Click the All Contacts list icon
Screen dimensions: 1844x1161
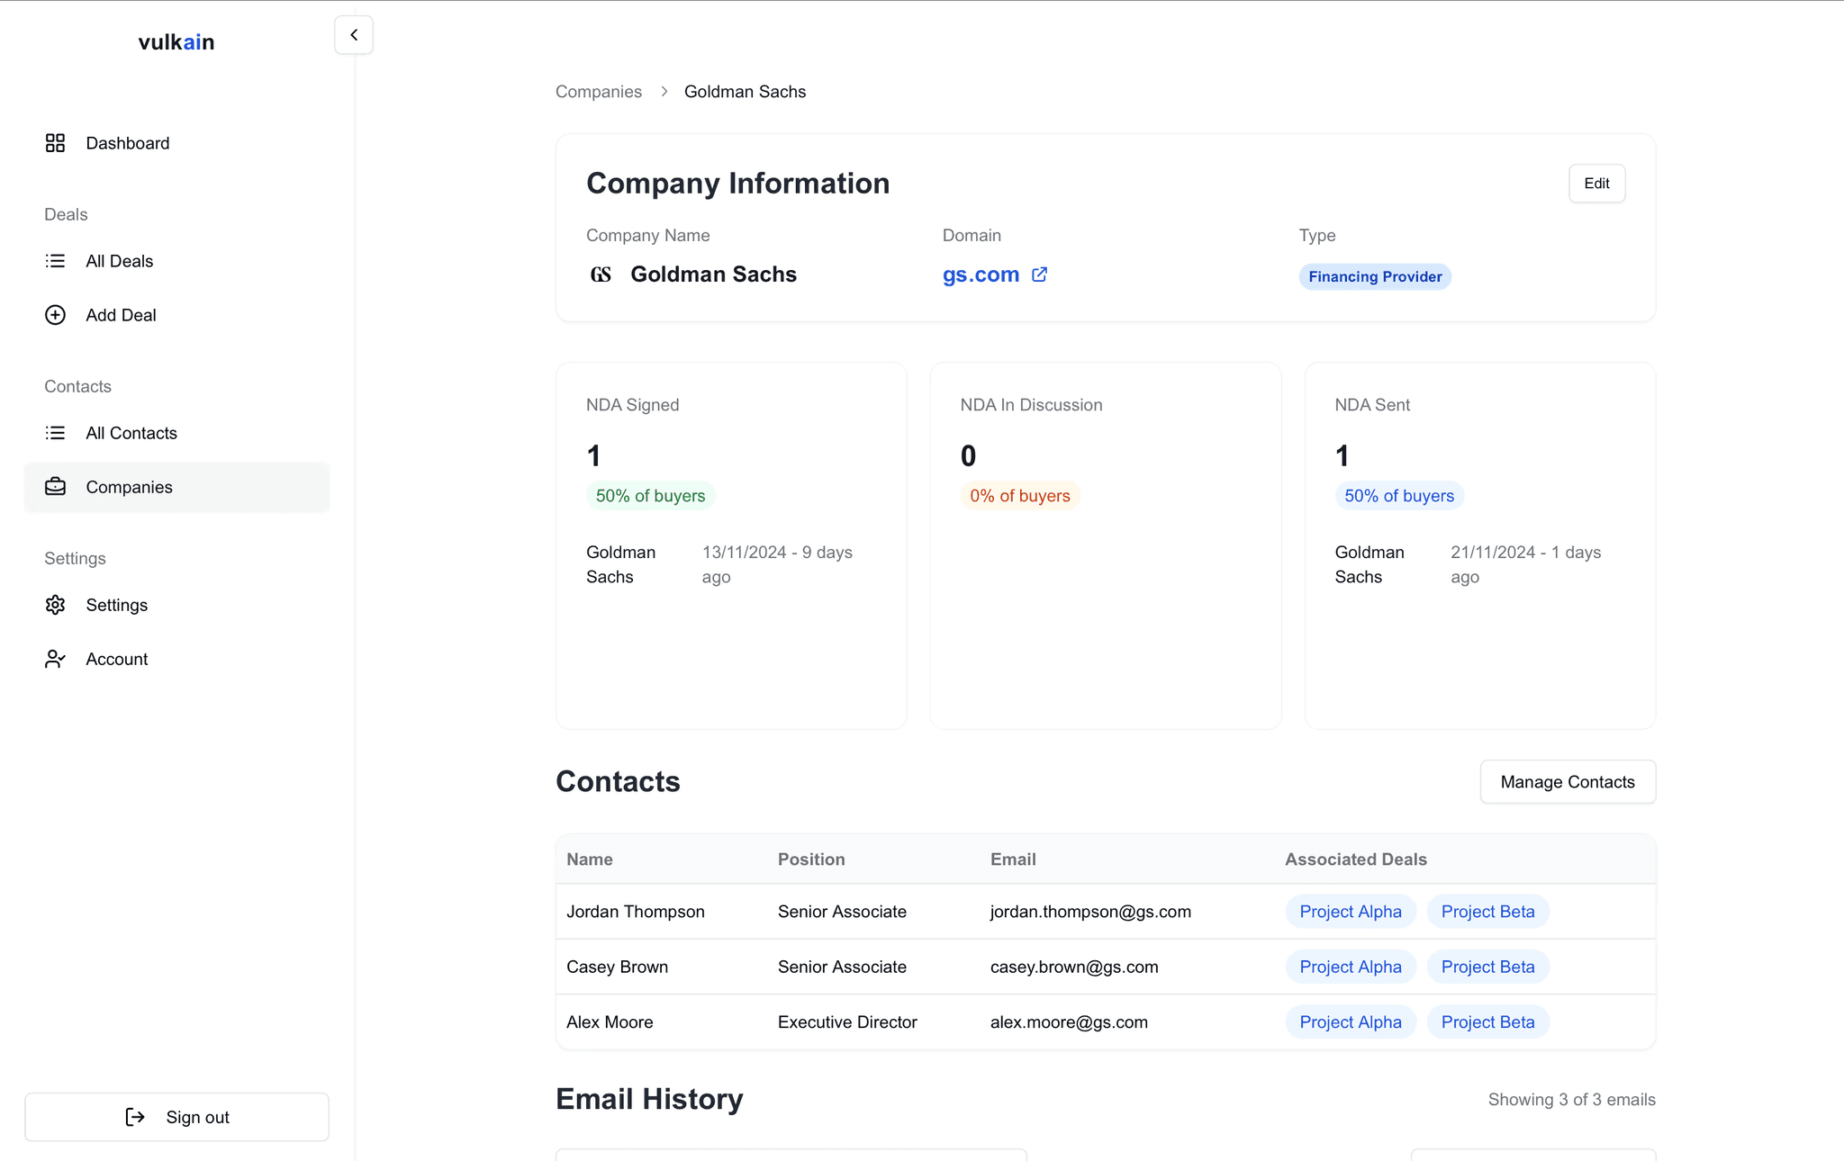55,433
